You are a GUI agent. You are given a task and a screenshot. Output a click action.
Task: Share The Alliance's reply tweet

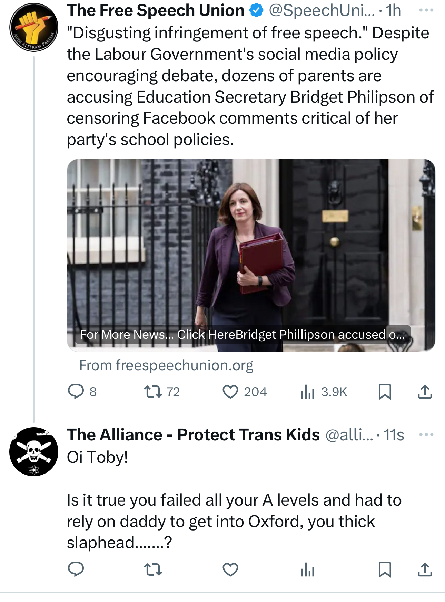[x=425, y=570]
